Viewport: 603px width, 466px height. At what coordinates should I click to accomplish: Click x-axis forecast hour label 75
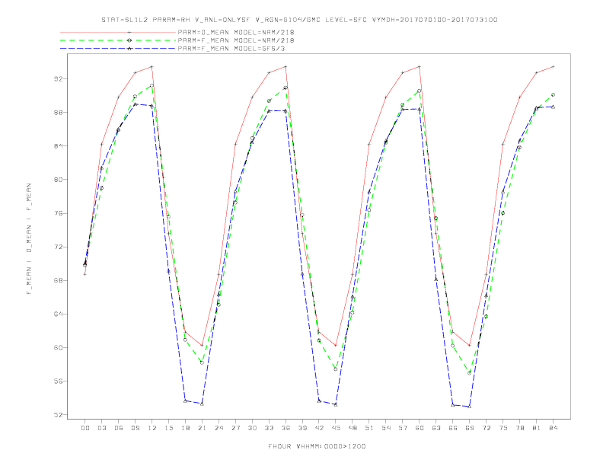tap(503, 428)
